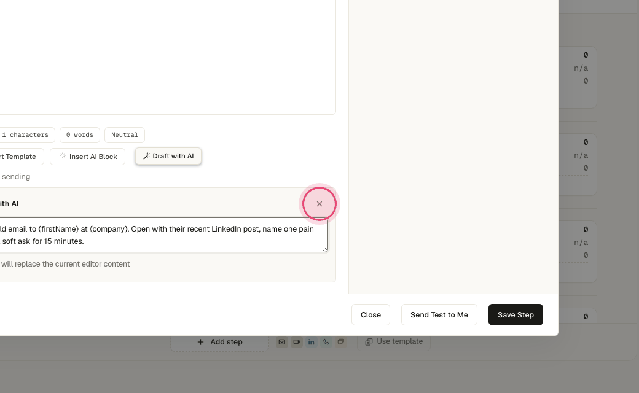The image size is (639, 393).
Task: Send Test to Me
Action: [439, 315]
